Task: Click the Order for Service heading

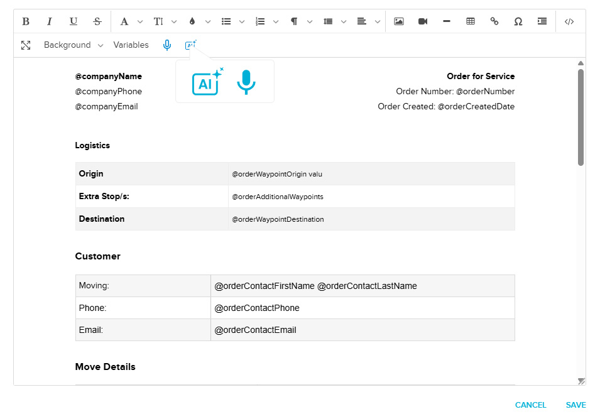Action: pos(481,76)
